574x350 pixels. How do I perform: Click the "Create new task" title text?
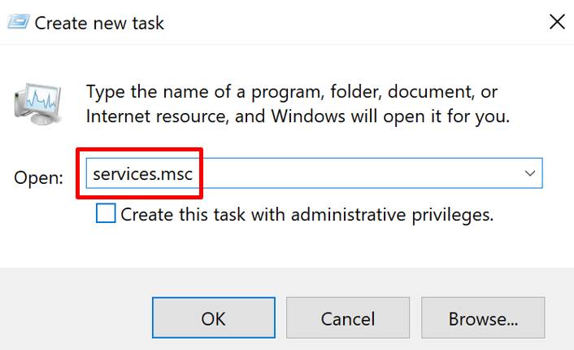click(99, 23)
